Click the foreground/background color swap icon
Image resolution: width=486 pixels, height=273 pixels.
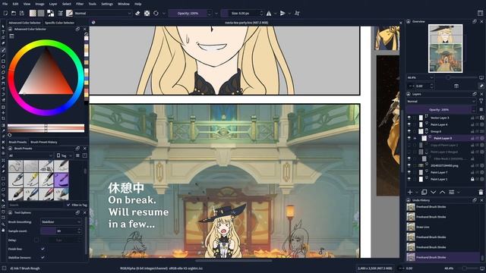(x=51, y=14)
